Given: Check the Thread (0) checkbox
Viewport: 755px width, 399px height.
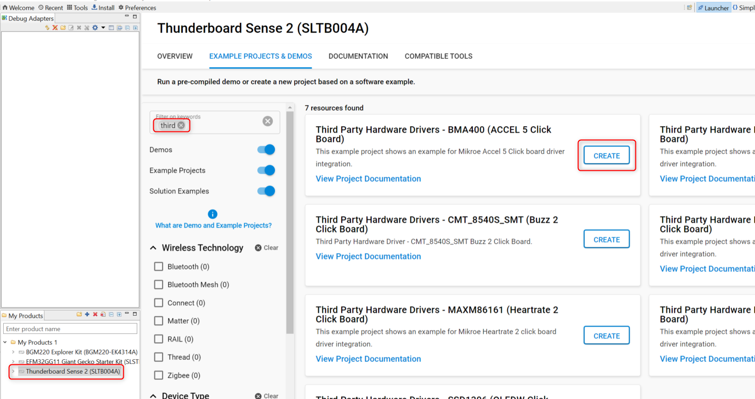Looking at the screenshot, I should 158,357.
